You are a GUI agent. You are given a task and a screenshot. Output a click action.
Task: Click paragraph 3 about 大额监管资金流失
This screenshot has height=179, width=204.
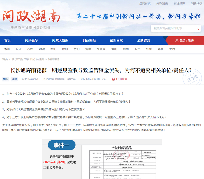pyautogui.click(x=43, y=110)
